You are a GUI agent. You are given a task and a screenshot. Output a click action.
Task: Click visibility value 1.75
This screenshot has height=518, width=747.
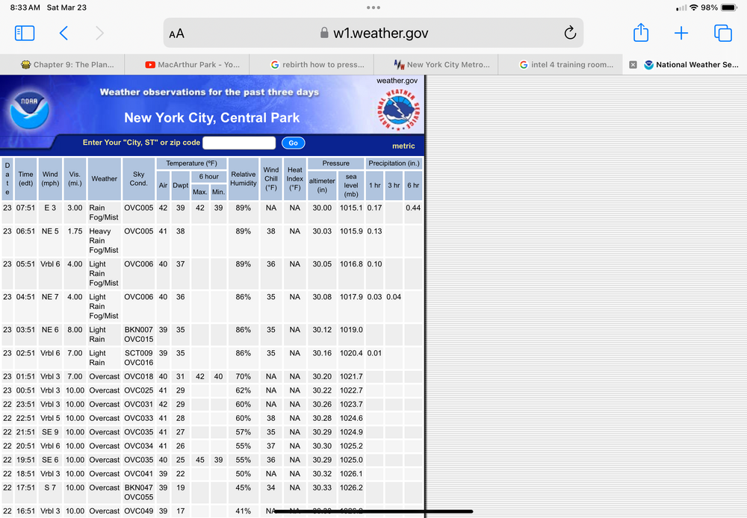pyautogui.click(x=75, y=231)
